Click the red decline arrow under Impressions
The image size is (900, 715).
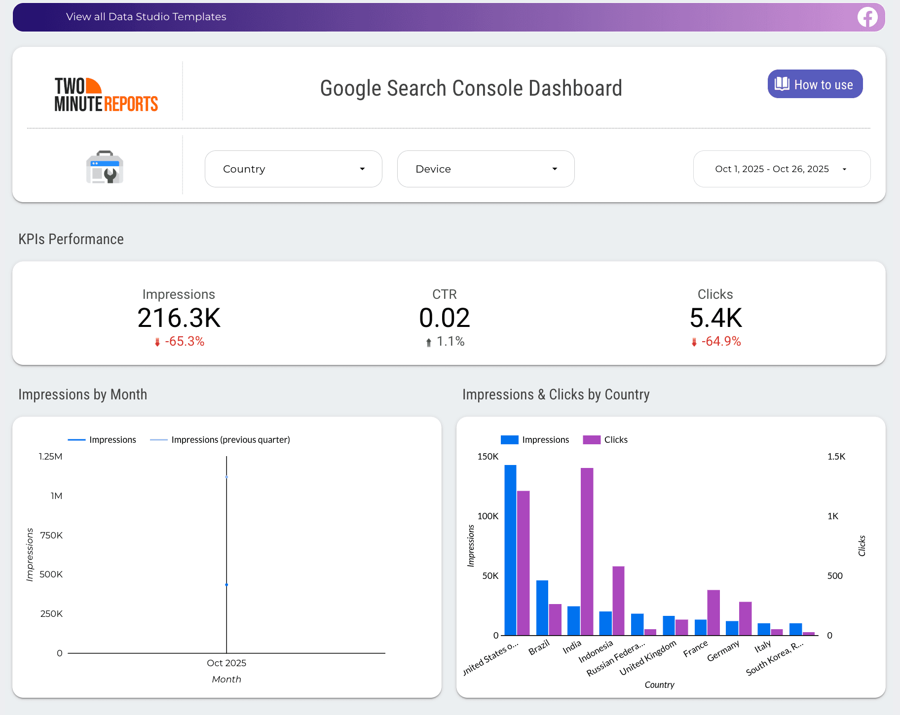(156, 341)
